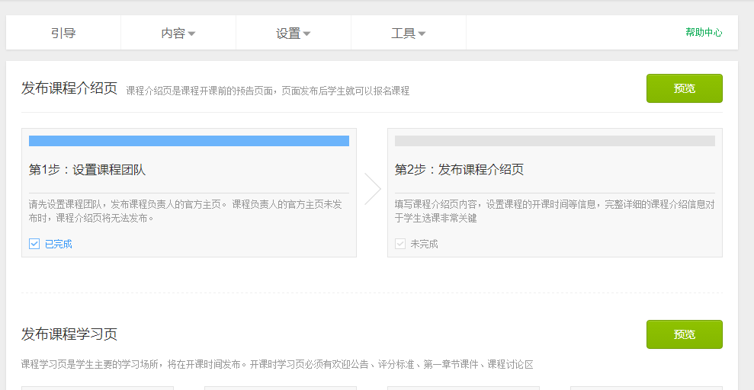
Task: Click 预览 button for 发布课程学习页
Action: (x=685, y=334)
